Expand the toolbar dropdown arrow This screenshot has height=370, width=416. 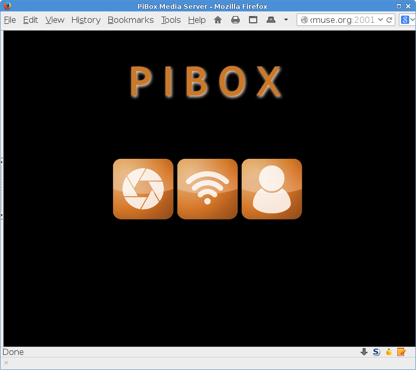tap(286, 20)
